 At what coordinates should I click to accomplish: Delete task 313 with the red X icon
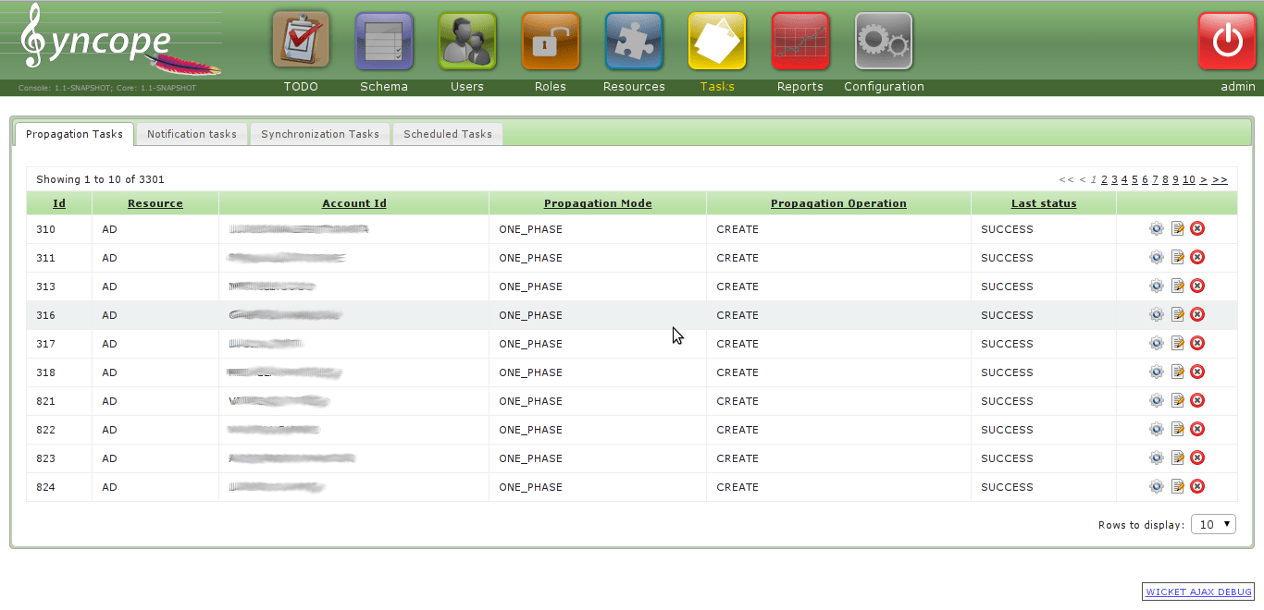(x=1197, y=286)
